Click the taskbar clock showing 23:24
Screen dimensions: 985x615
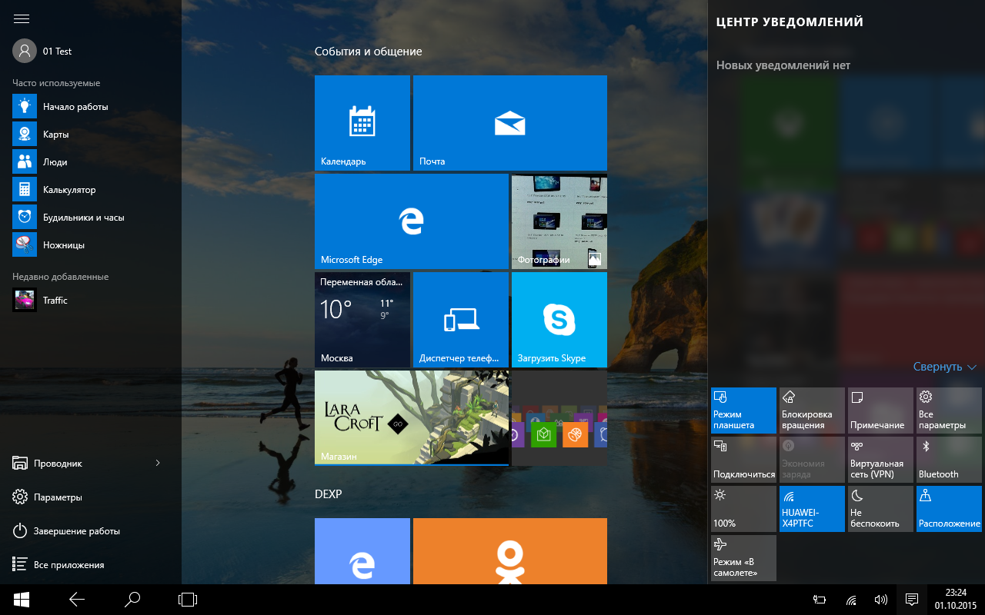coord(955,600)
